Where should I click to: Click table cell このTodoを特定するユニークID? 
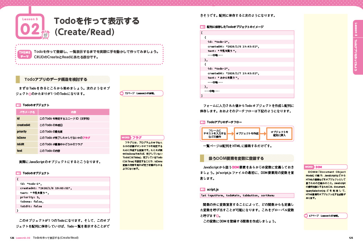74,118
